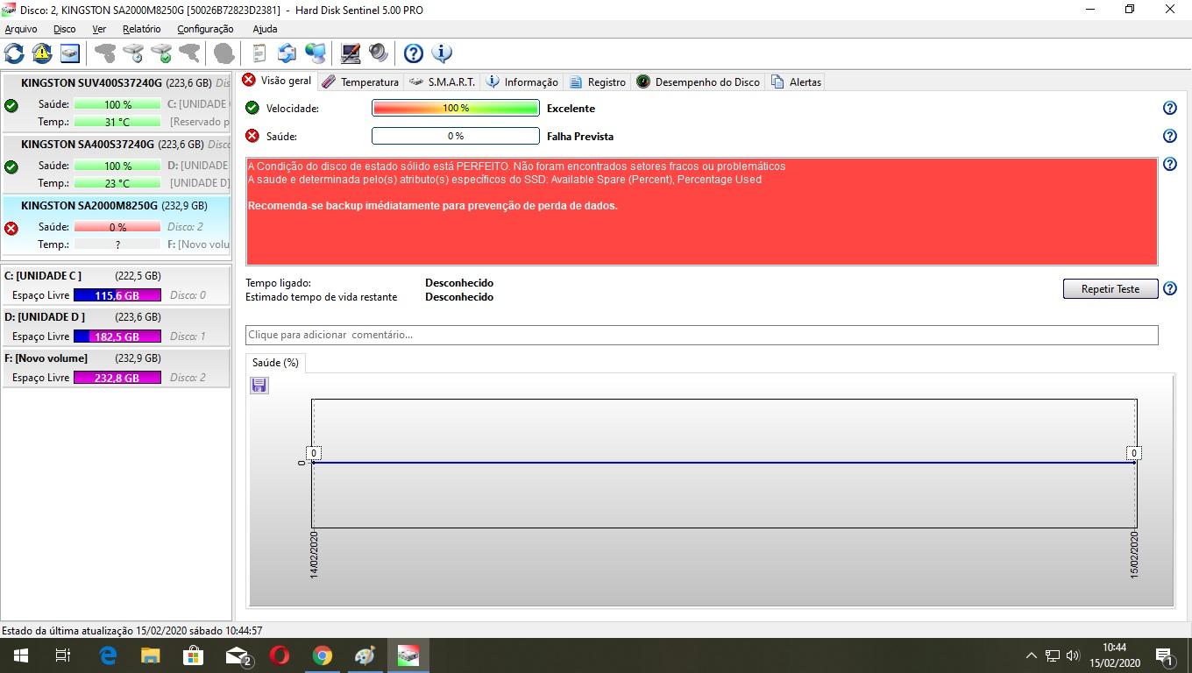Image resolution: width=1192 pixels, height=673 pixels.
Task: Open the Arquivo menu
Action: tap(21, 29)
